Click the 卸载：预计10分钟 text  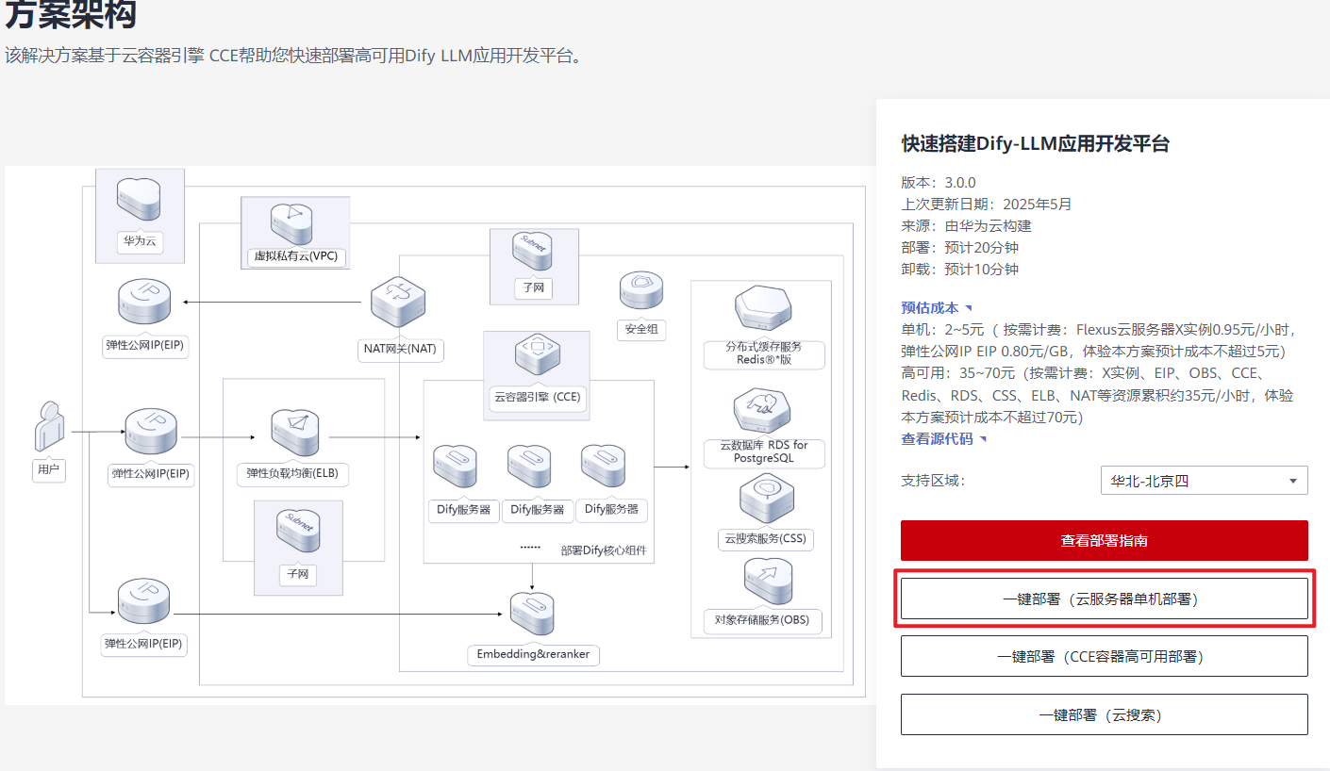click(x=960, y=270)
